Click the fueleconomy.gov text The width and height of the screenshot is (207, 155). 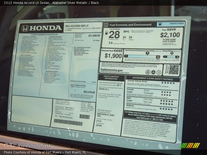pyautogui.click(x=112, y=70)
